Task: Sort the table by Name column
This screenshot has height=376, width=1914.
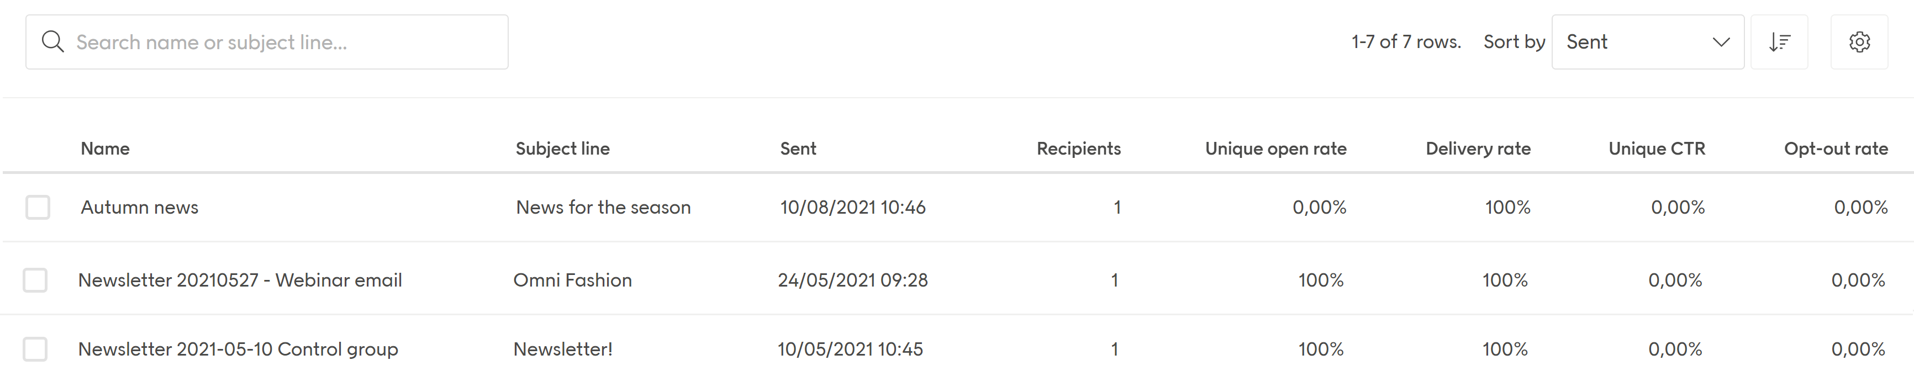Action: (x=105, y=148)
